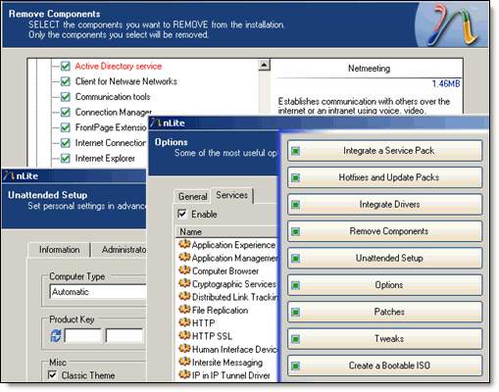The height and width of the screenshot is (392, 499).
Task: Click the green indicator on Integrate a Service Pack
Action: coord(295,151)
